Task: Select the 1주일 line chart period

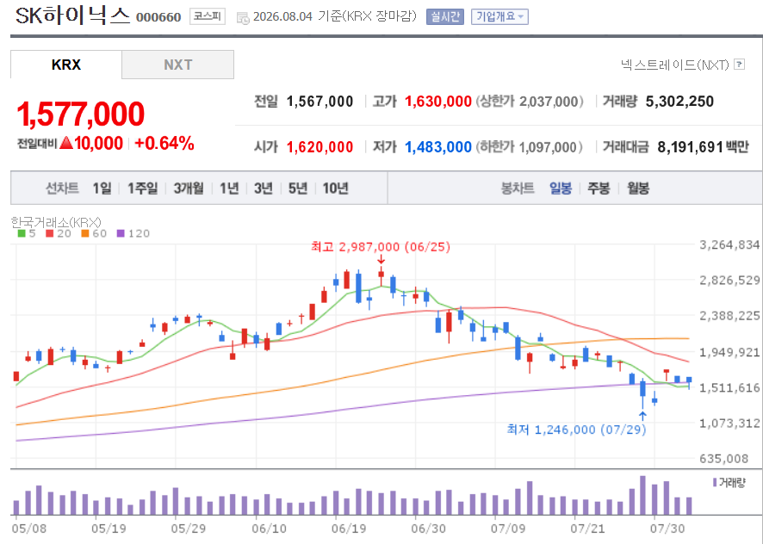Action: [x=143, y=188]
